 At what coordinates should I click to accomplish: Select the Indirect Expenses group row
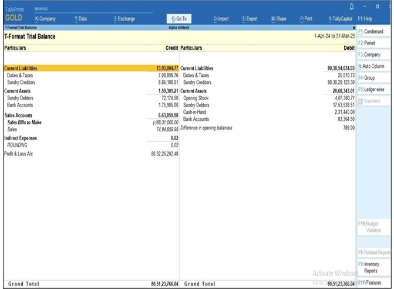click(x=91, y=138)
